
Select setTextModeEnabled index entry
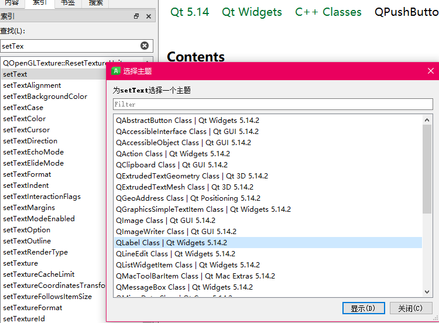click(53, 219)
